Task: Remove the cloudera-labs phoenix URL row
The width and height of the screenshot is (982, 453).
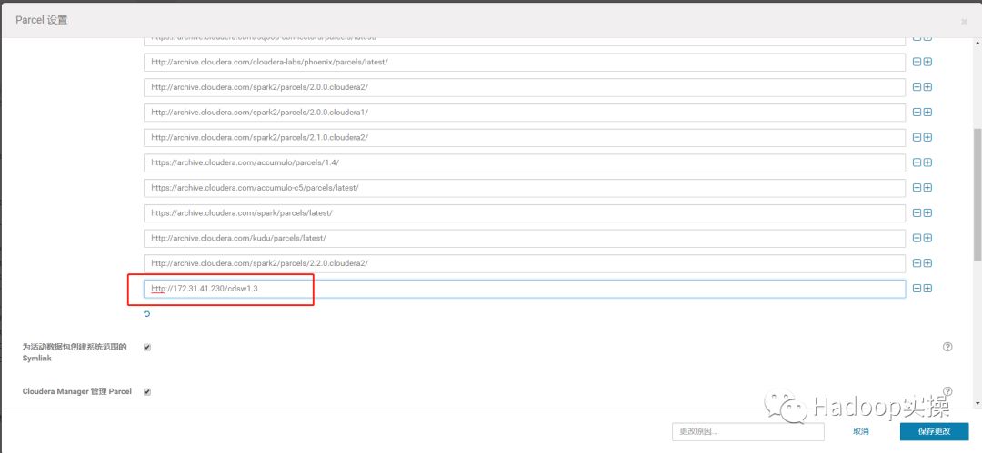Action: 917,63
